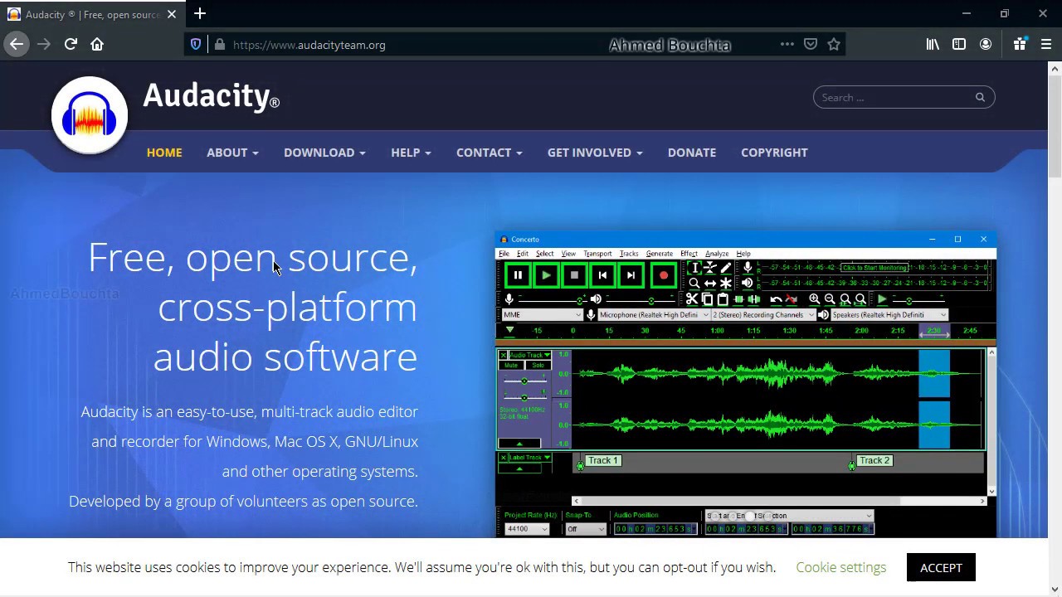Click the red Record button in Concerto screenshot
The width and height of the screenshot is (1062, 597).
[x=663, y=275]
